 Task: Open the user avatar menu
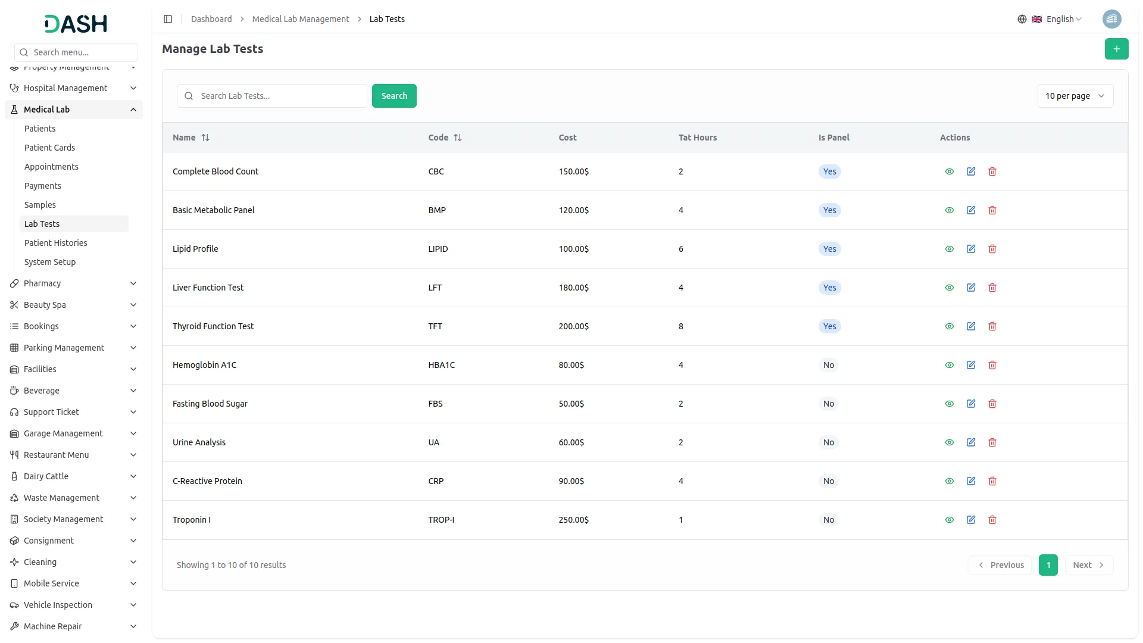[x=1111, y=19]
